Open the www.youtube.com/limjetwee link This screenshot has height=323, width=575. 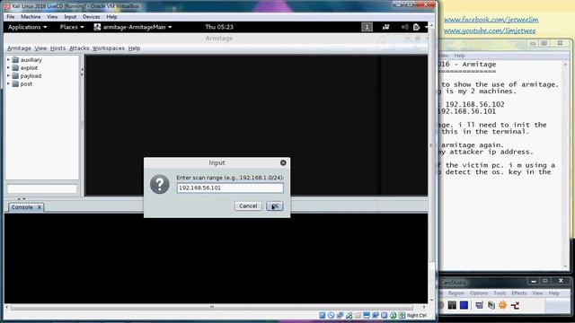pyautogui.click(x=490, y=31)
